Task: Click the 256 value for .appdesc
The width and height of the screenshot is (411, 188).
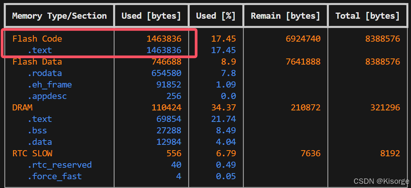Action: point(174,96)
